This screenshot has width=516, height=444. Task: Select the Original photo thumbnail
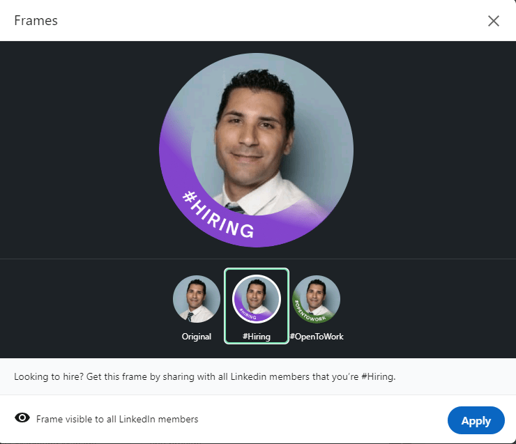coord(197,299)
